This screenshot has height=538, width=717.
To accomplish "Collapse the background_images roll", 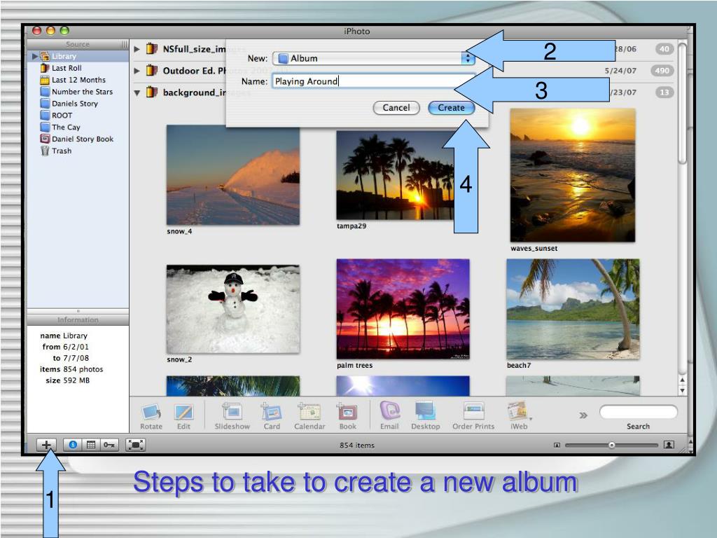I will click(137, 92).
